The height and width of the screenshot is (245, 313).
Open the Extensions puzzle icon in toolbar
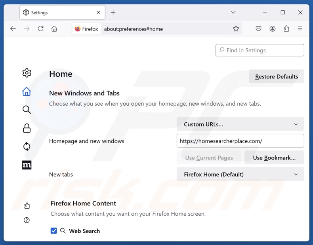[x=286, y=29]
